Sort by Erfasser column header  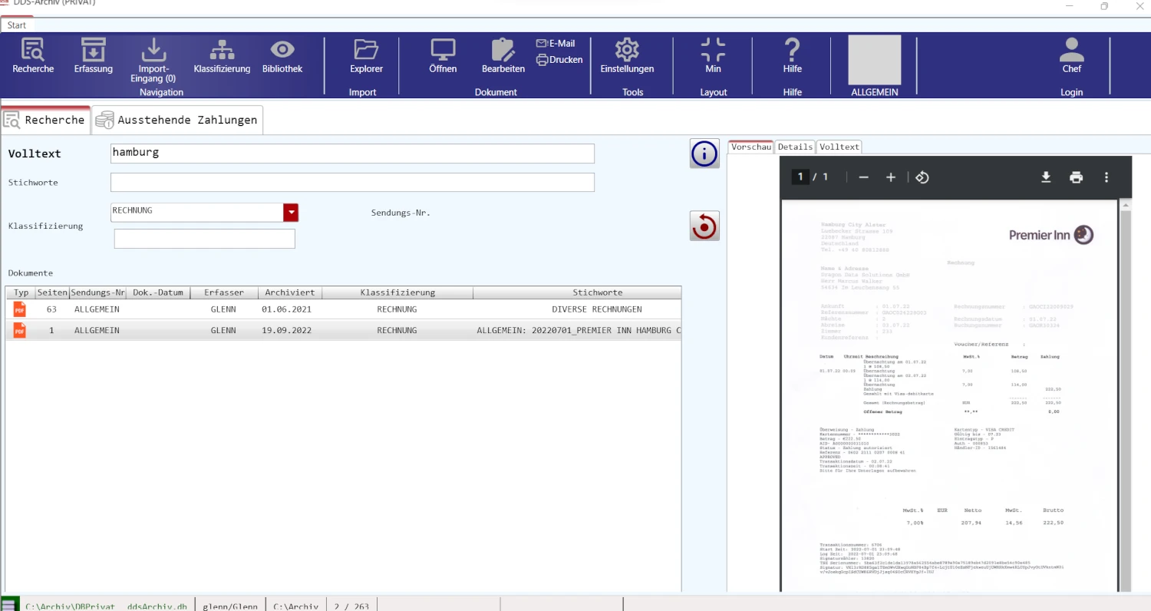224,292
